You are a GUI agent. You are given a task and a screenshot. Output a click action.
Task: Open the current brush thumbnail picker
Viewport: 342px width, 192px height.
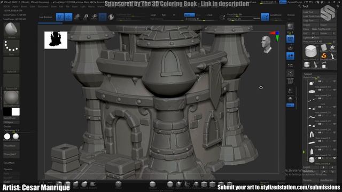click(11, 30)
